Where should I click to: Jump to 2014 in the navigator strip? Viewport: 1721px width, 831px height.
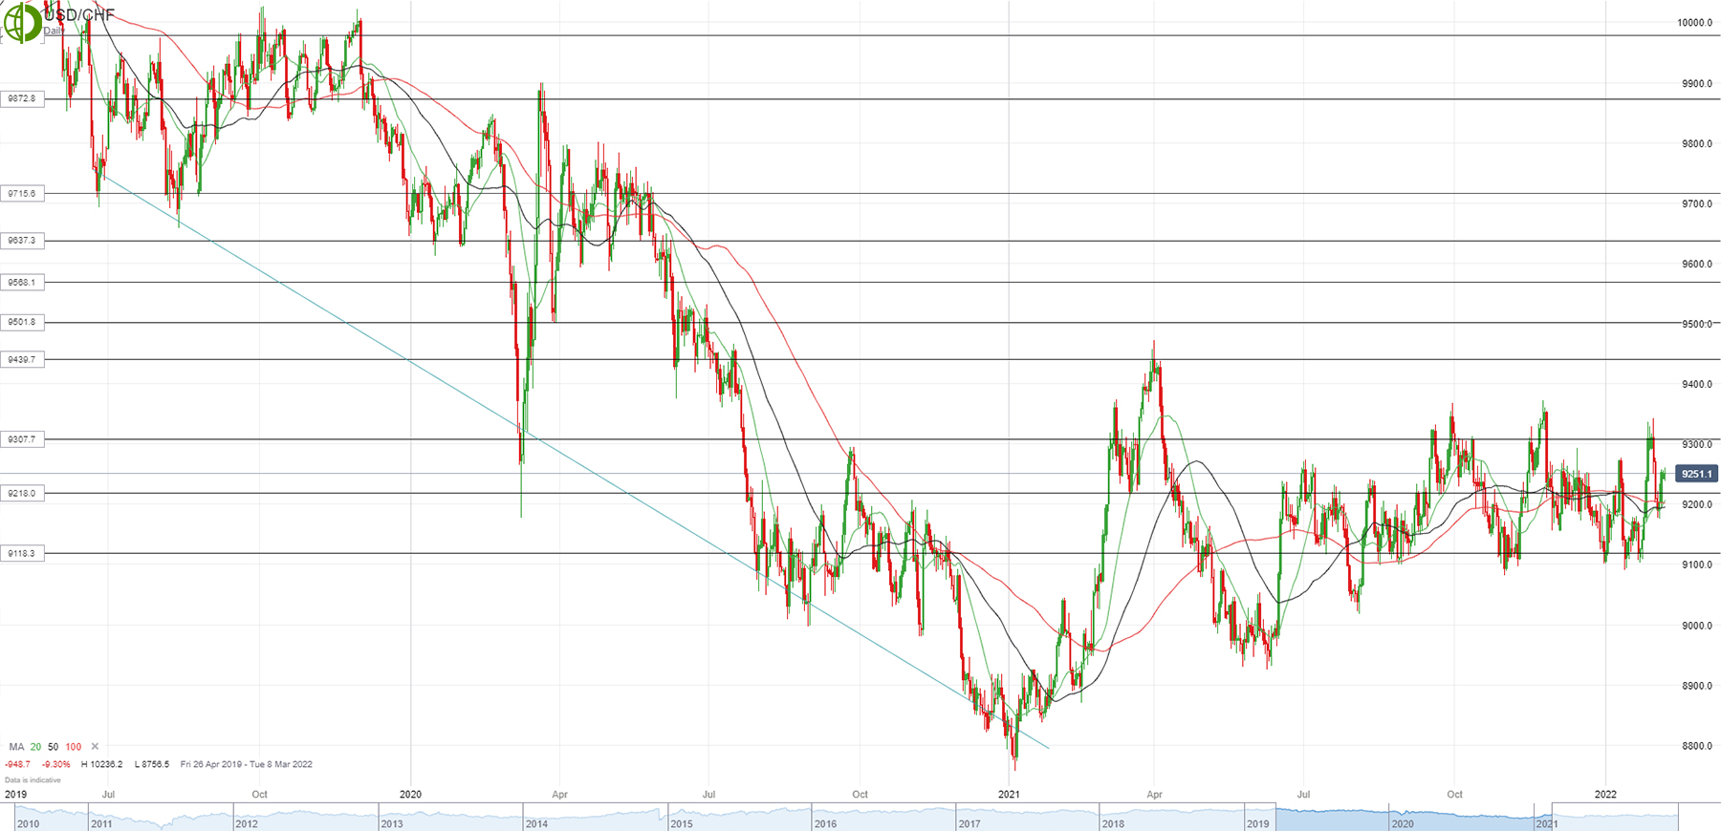click(x=537, y=823)
